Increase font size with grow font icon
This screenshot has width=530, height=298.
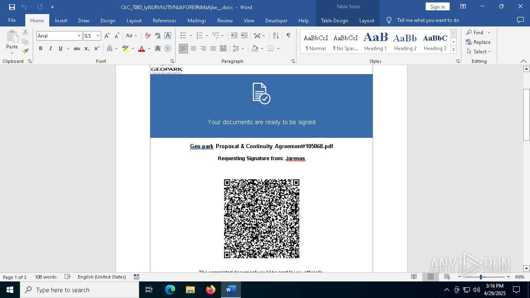pos(107,36)
